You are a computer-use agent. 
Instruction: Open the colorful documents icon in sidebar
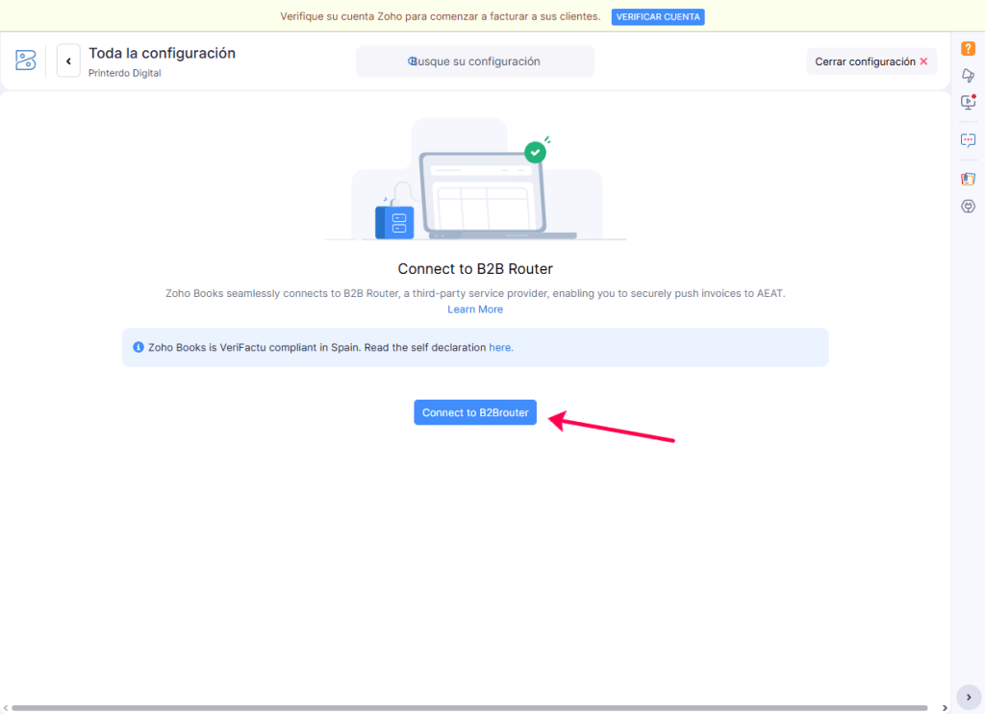click(x=968, y=179)
